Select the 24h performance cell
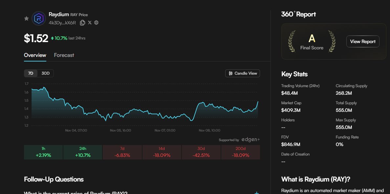 tap(83, 152)
